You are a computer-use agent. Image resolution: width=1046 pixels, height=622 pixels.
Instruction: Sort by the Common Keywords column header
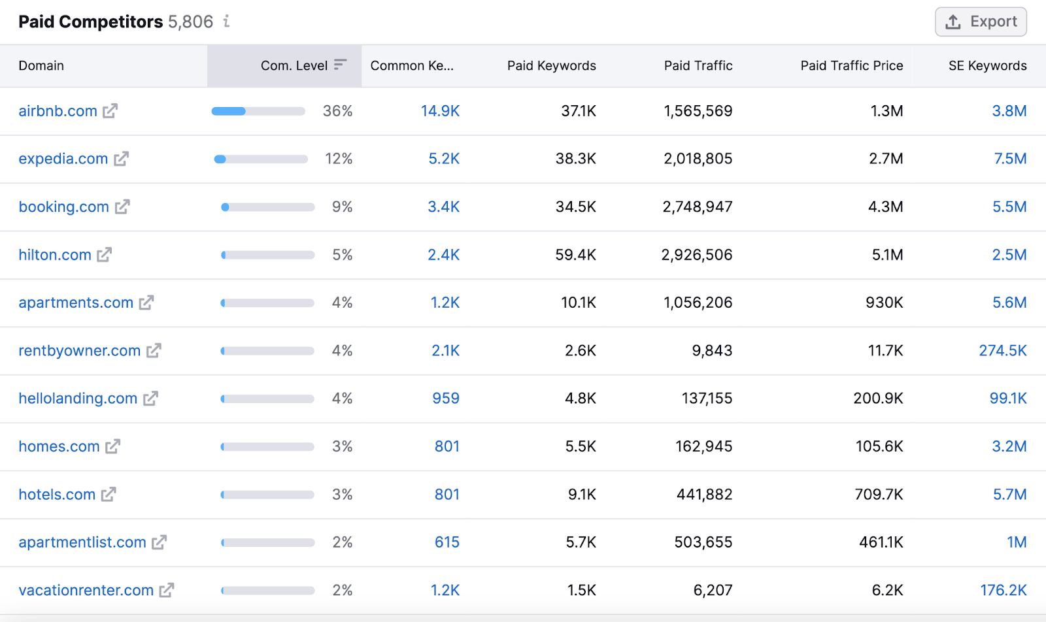click(x=412, y=65)
